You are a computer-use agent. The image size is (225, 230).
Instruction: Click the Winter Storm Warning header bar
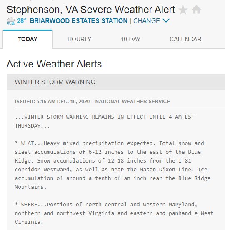tap(116, 82)
